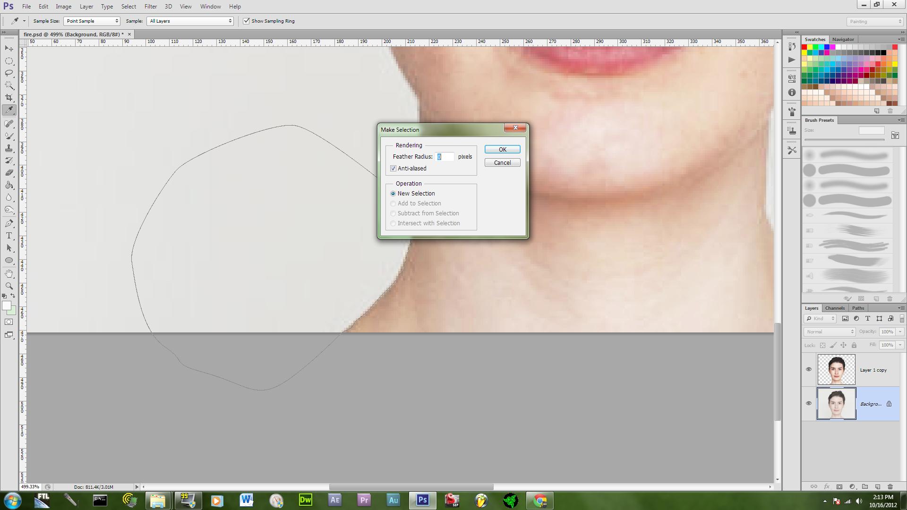The width and height of the screenshot is (907, 510).
Task: Enable lock transparent pixels
Action: (822, 345)
